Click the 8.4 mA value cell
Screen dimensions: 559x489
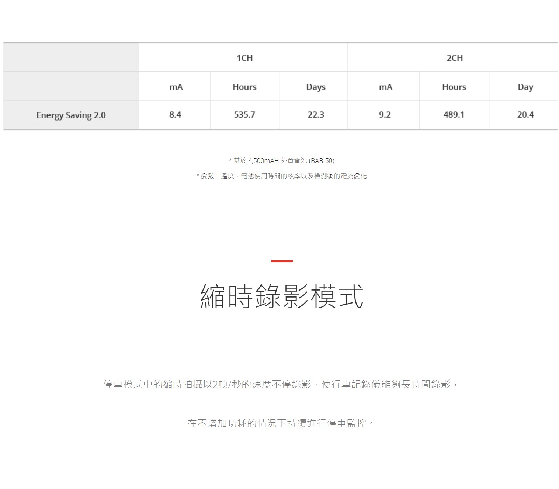(175, 115)
